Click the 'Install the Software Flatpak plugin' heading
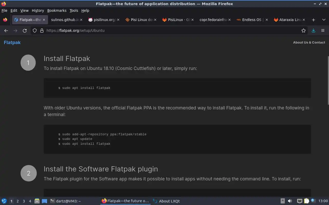 point(101,169)
